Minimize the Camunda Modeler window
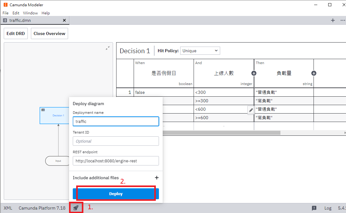The image size is (346, 213). [316, 5]
